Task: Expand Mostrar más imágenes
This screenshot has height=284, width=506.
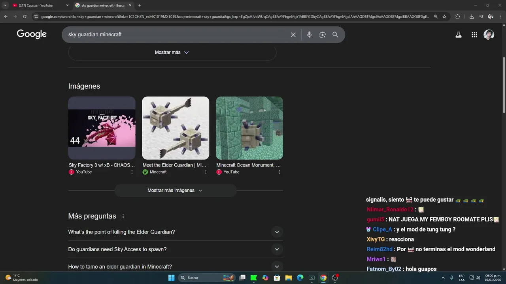Action: pos(176,191)
